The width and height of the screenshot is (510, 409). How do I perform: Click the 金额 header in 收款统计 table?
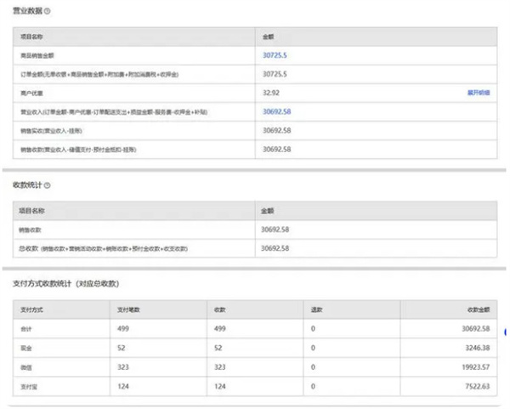pos(269,210)
